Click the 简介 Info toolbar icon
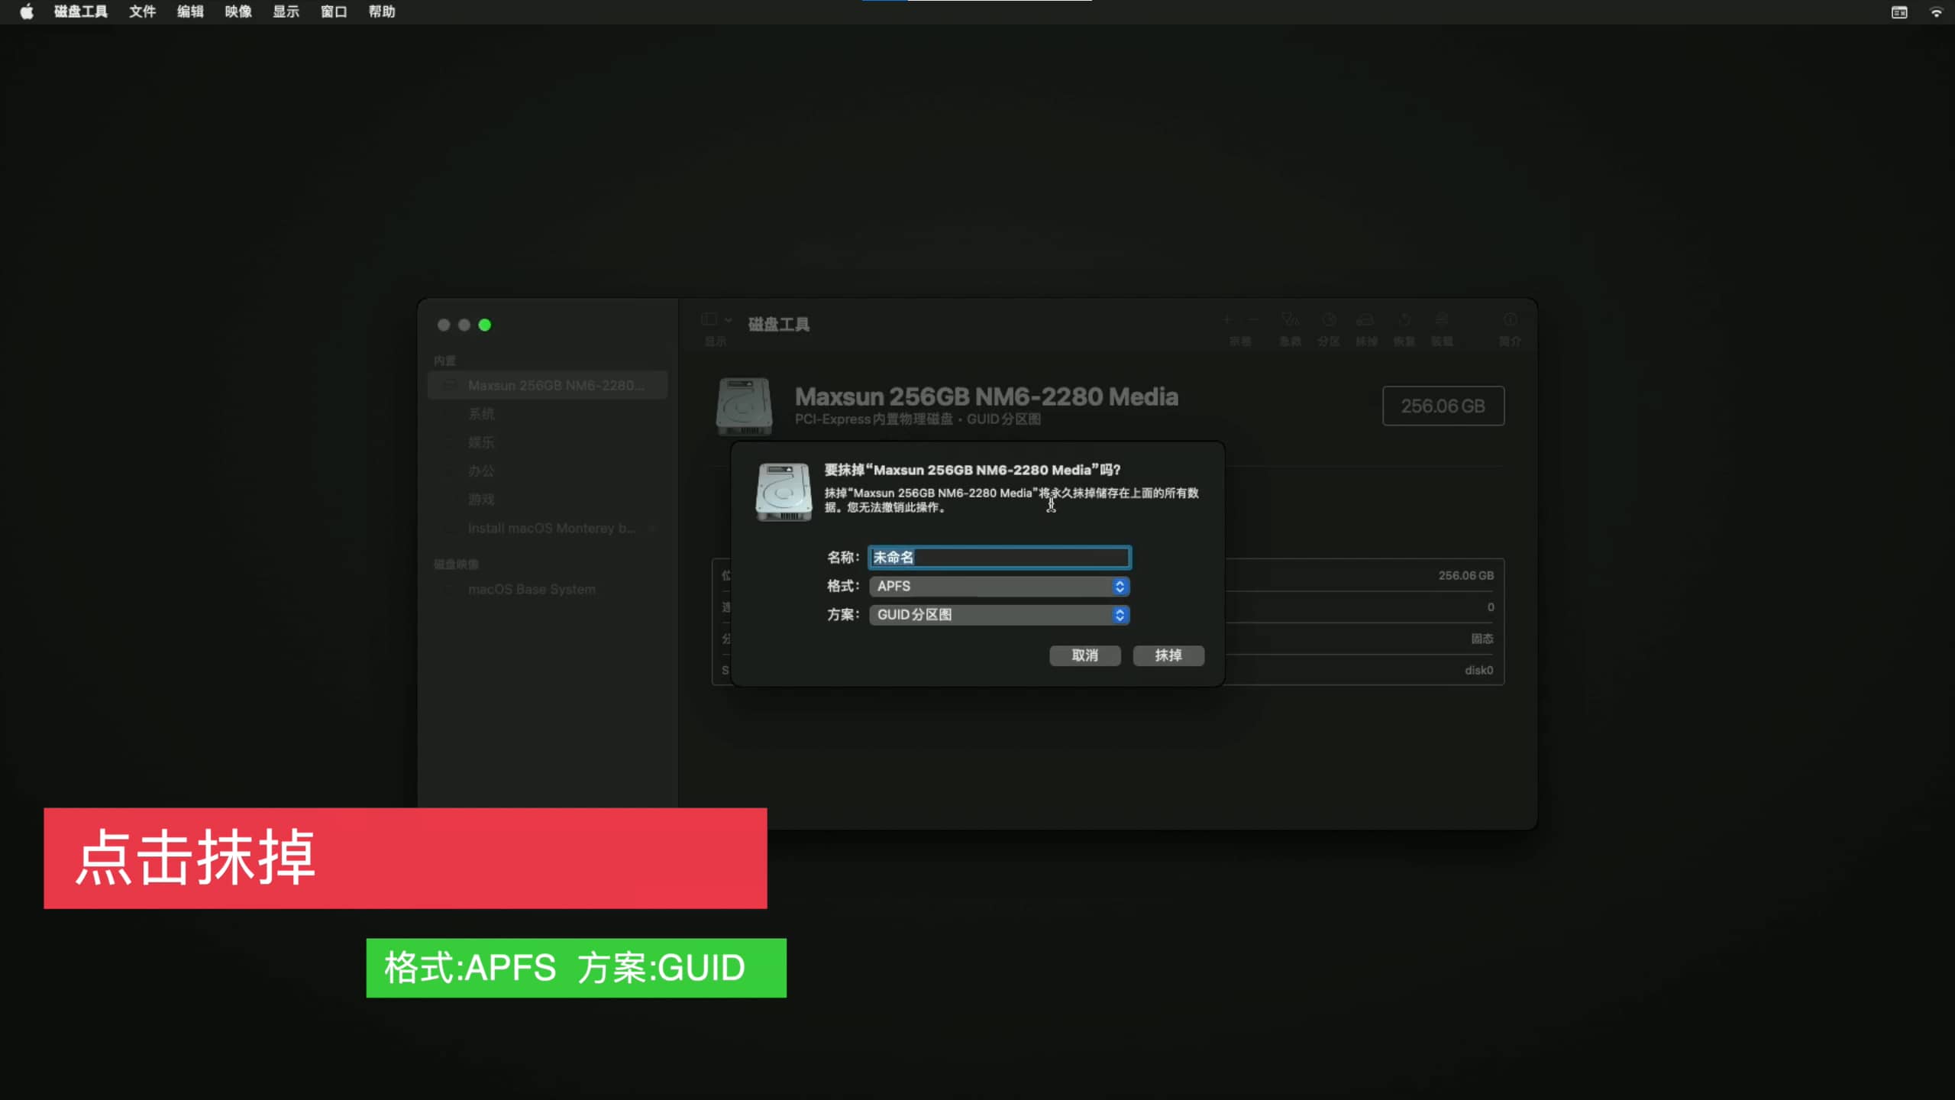 coord(1510,321)
